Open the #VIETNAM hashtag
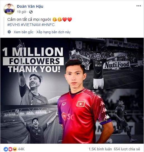Image resolution: width=144 pixels, height=152 pixels. [x=31, y=25]
